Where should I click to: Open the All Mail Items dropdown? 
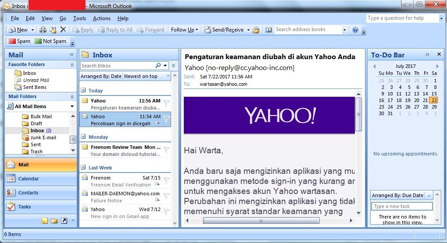[72, 106]
